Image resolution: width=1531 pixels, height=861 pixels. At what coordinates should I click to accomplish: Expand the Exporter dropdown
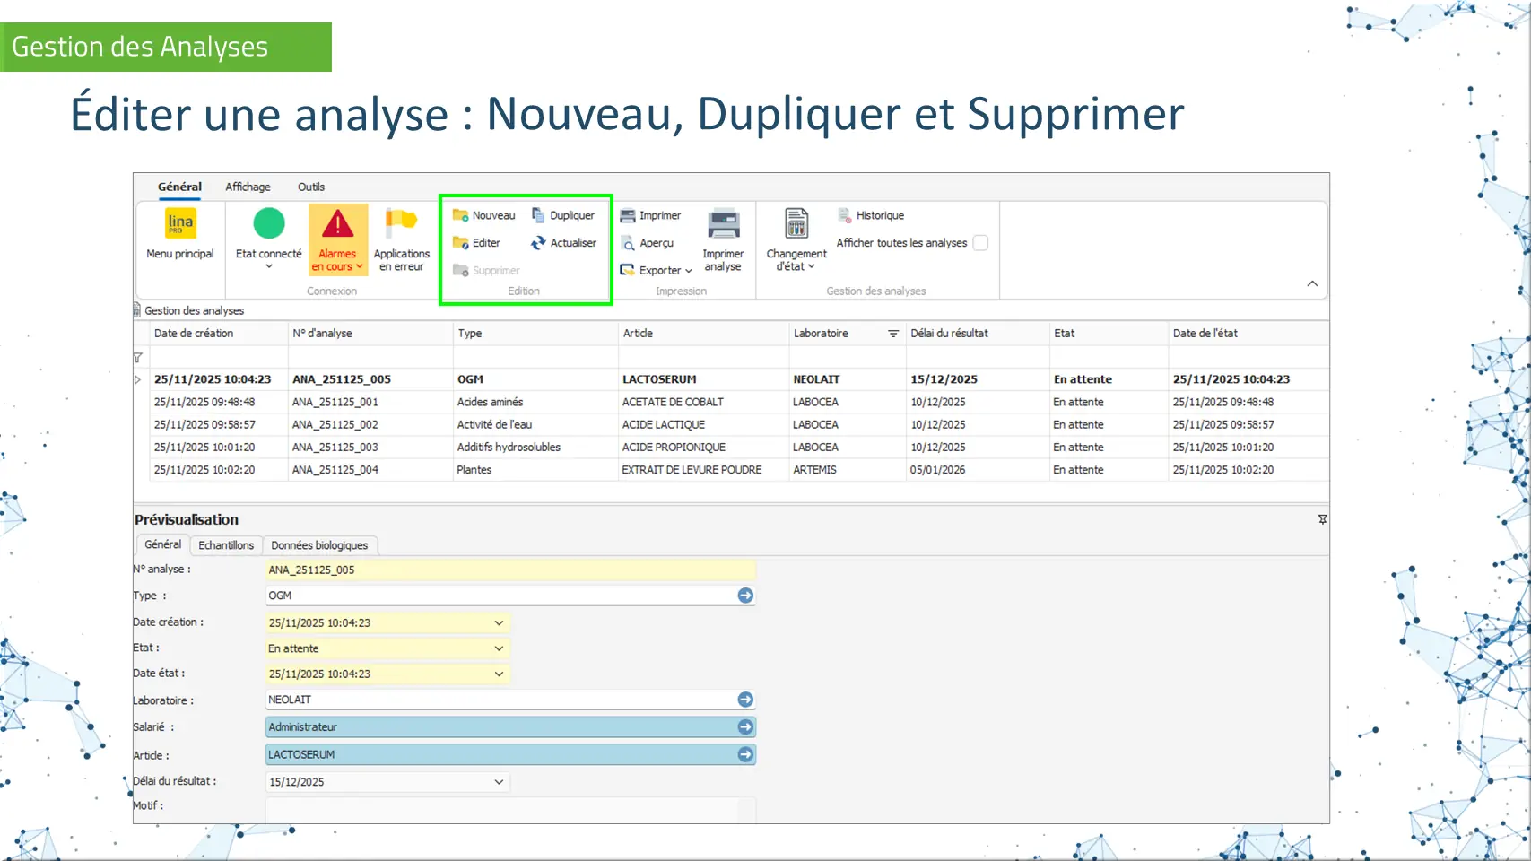coord(688,271)
